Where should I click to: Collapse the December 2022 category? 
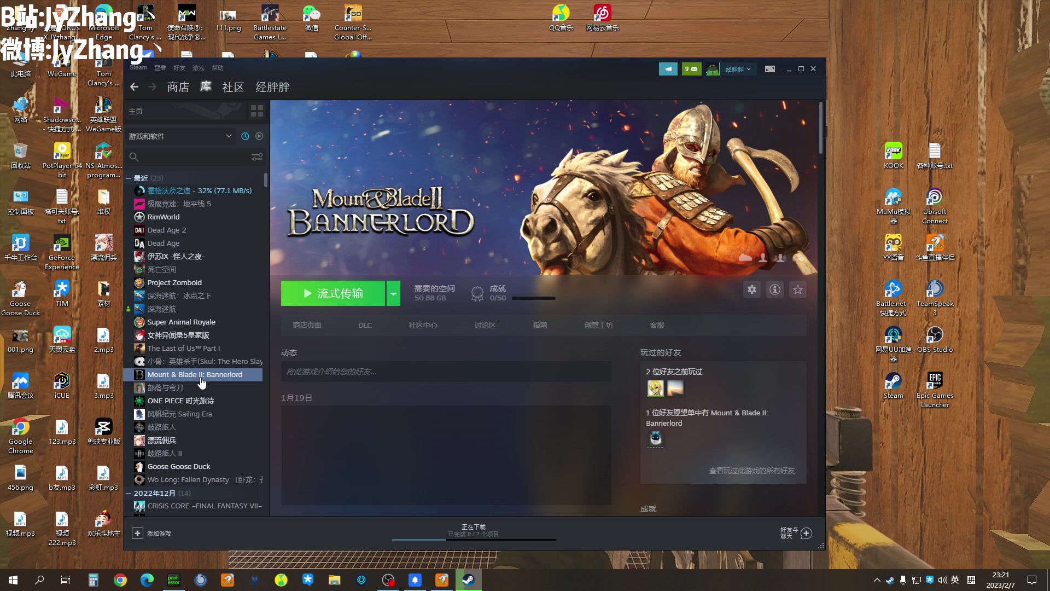(x=129, y=494)
